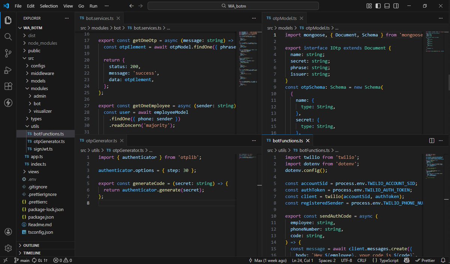This screenshot has width=450, height=264.
Task: Change line endings via CRLF
Action: pyautogui.click(x=362, y=260)
